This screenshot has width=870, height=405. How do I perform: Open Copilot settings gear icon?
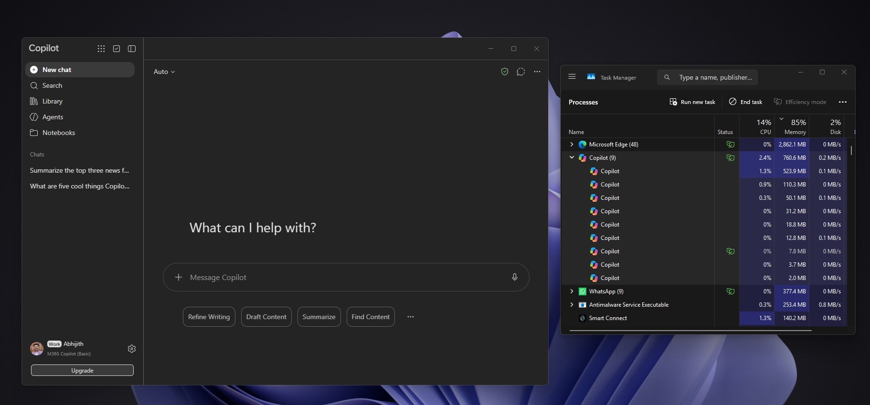132,349
